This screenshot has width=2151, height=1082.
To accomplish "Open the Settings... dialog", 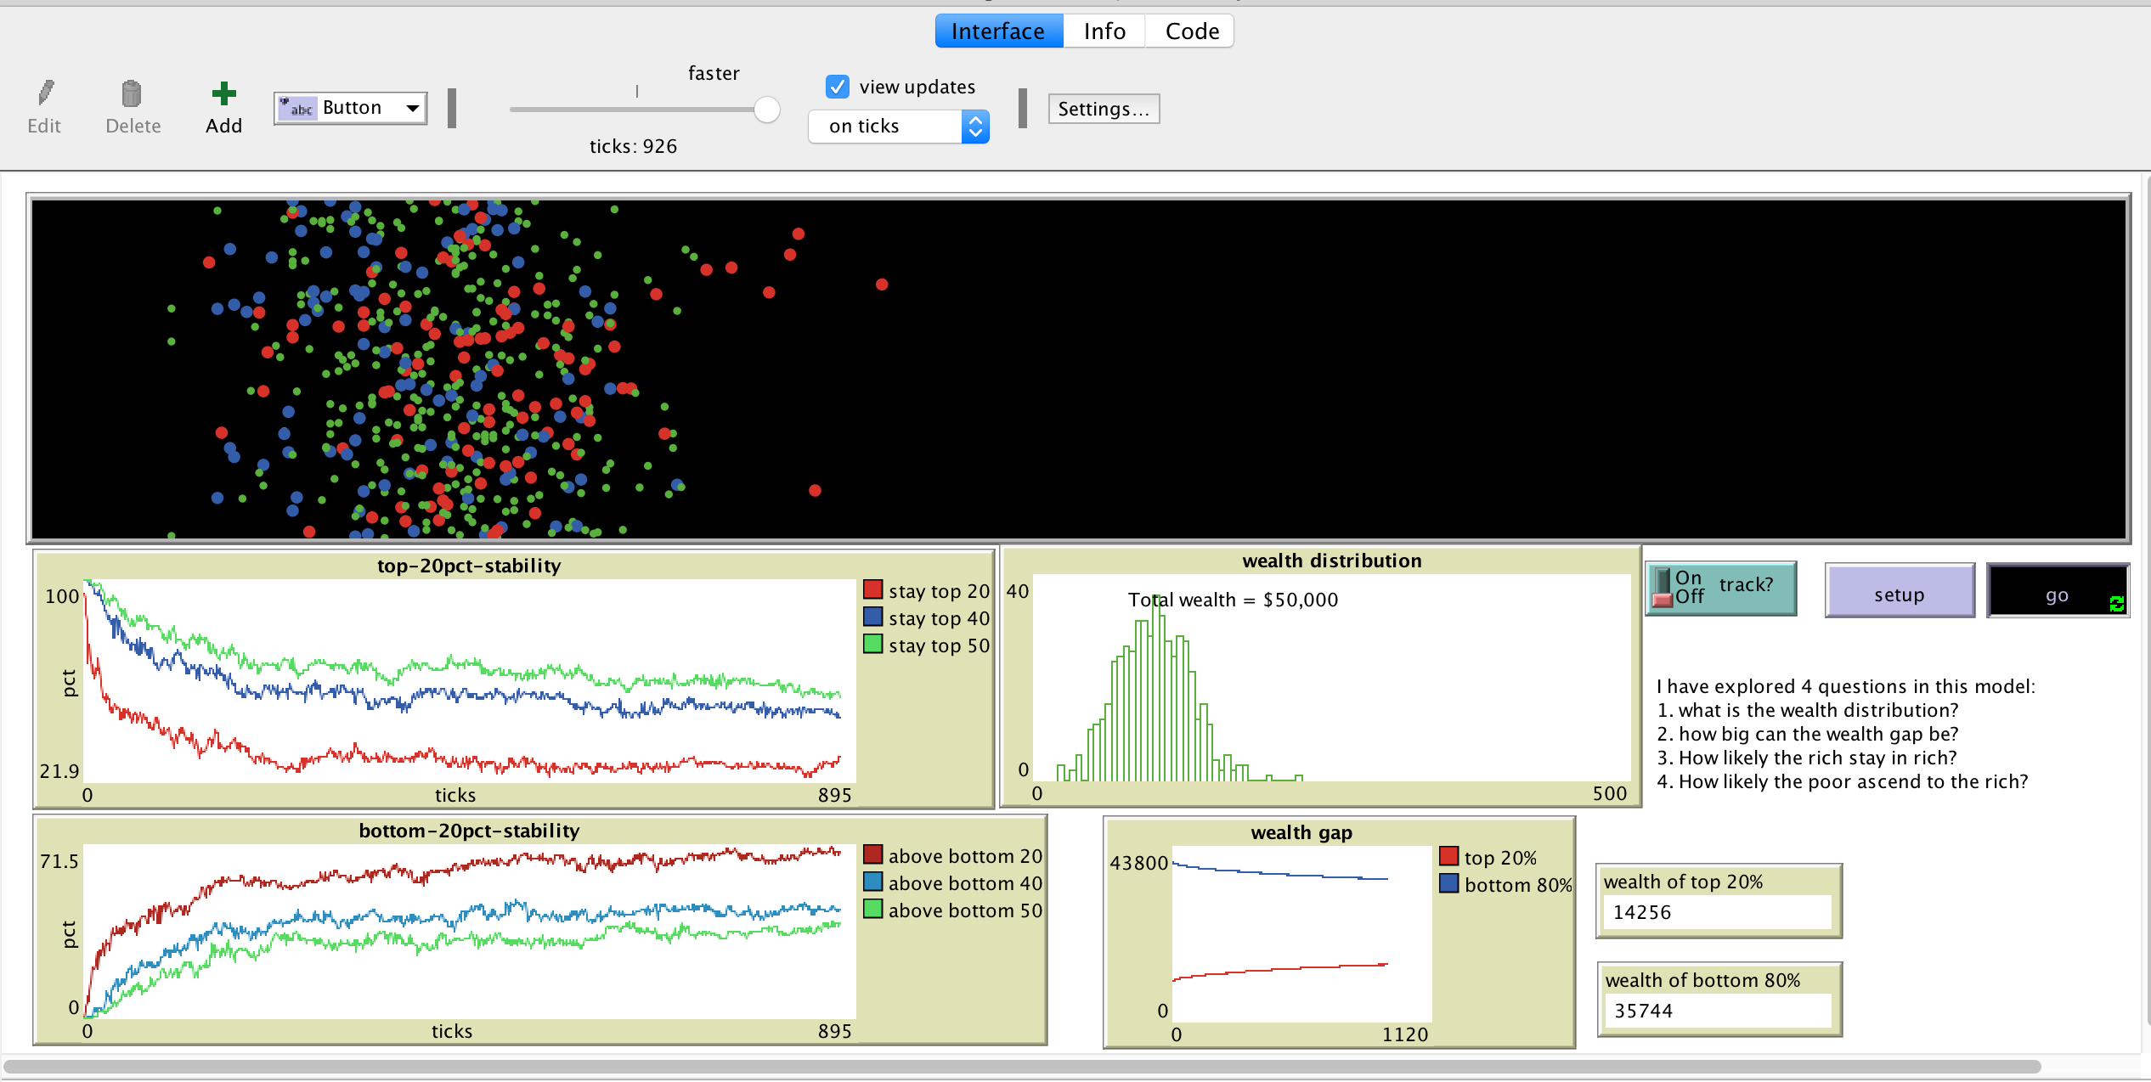I will pyautogui.click(x=1103, y=109).
